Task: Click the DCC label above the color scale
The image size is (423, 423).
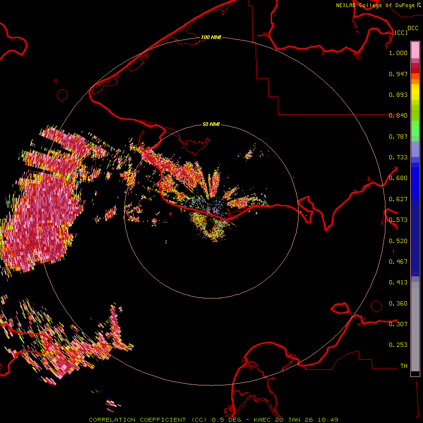Action: point(413,28)
